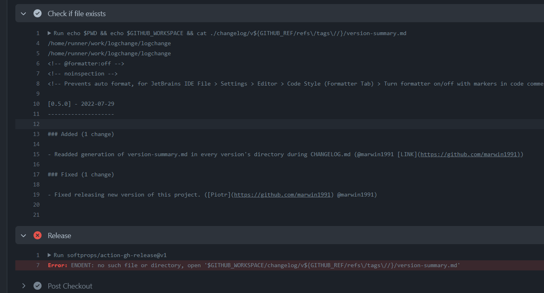Click line number 10 in the log
This screenshot has height=293, width=544.
[x=36, y=104]
